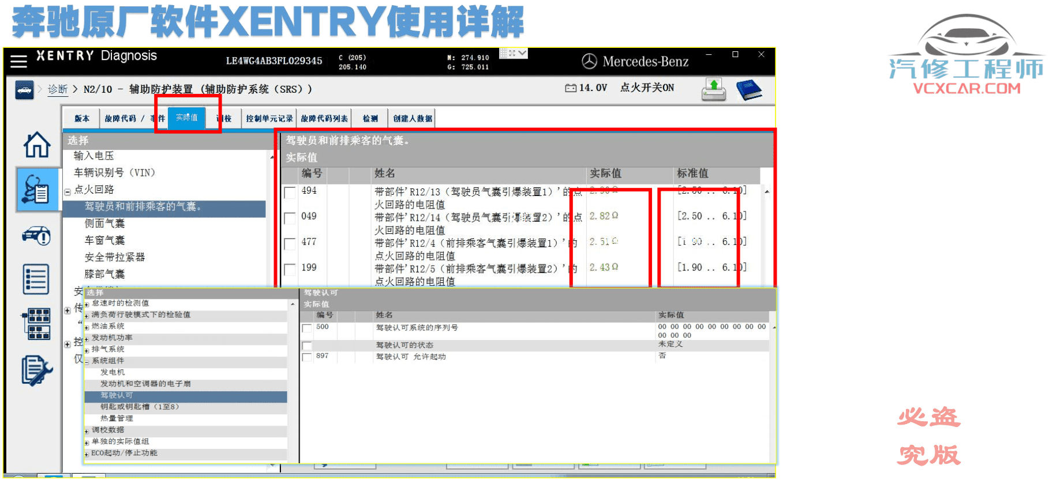Click the vehicle icon in the breadcrumb
Image resolution: width=1049 pixels, height=480 pixels.
click(24, 90)
